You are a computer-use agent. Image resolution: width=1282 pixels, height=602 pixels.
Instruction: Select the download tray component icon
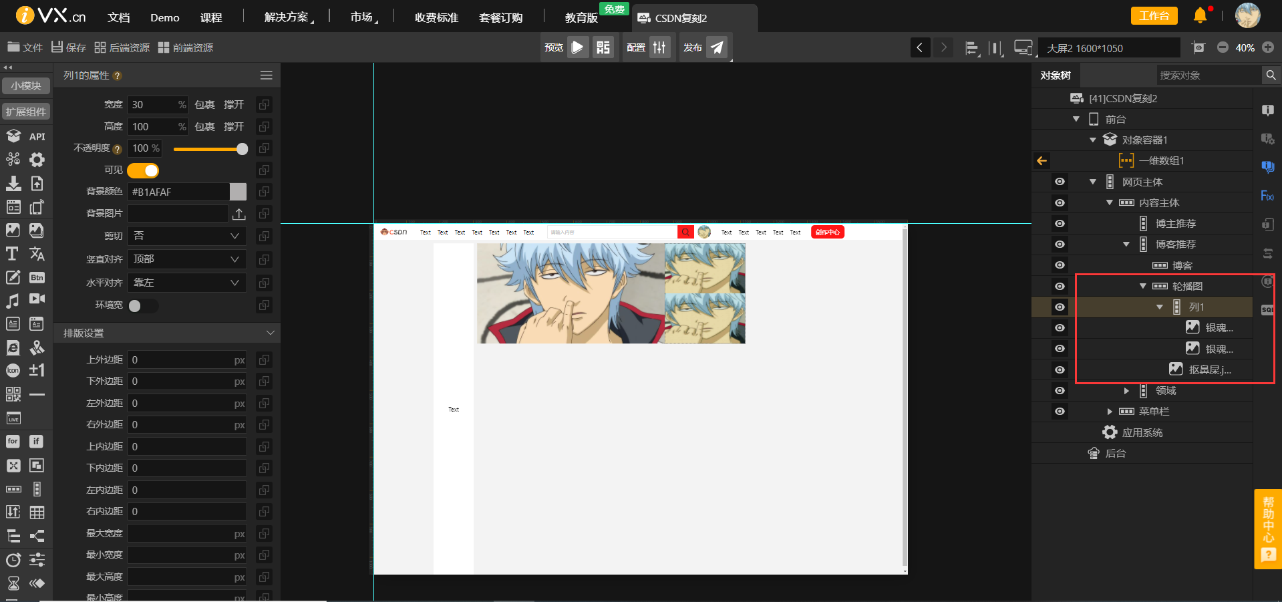(x=13, y=183)
